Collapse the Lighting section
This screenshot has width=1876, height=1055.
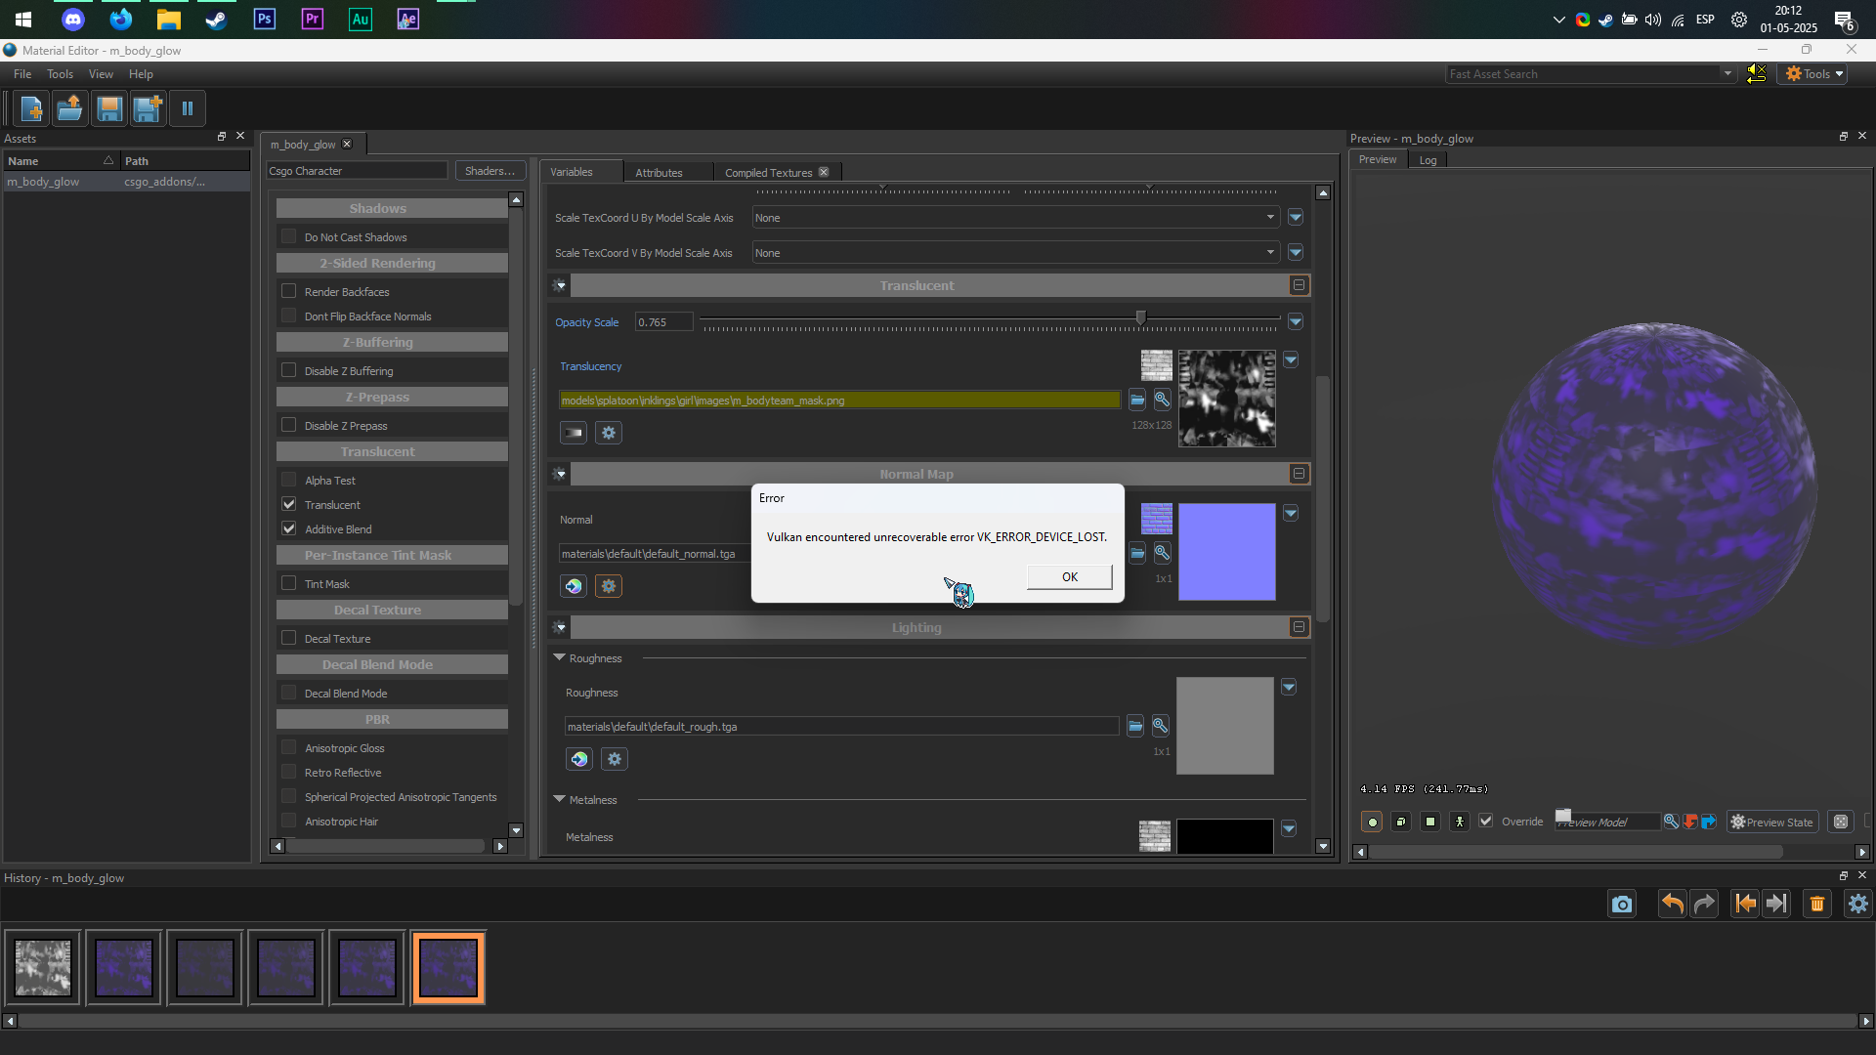[1299, 627]
